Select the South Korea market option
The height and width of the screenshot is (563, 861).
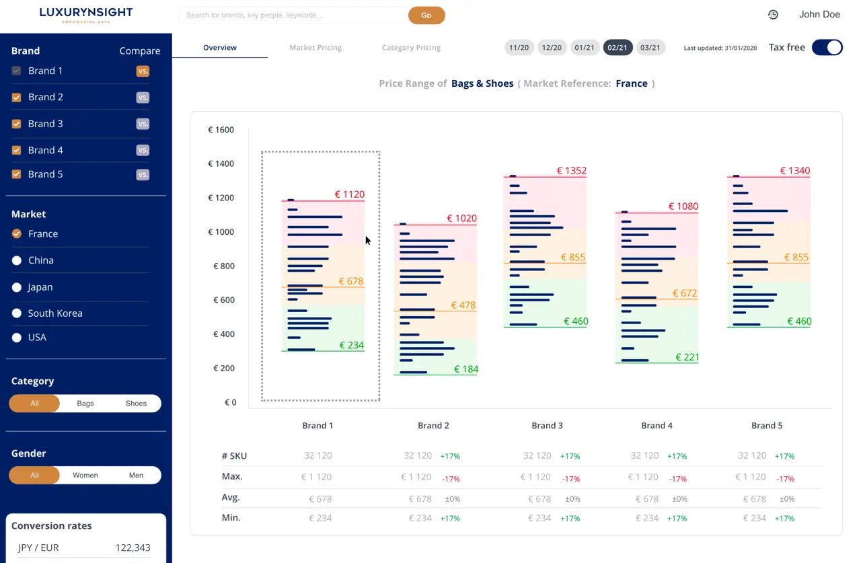click(x=17, y=313)
